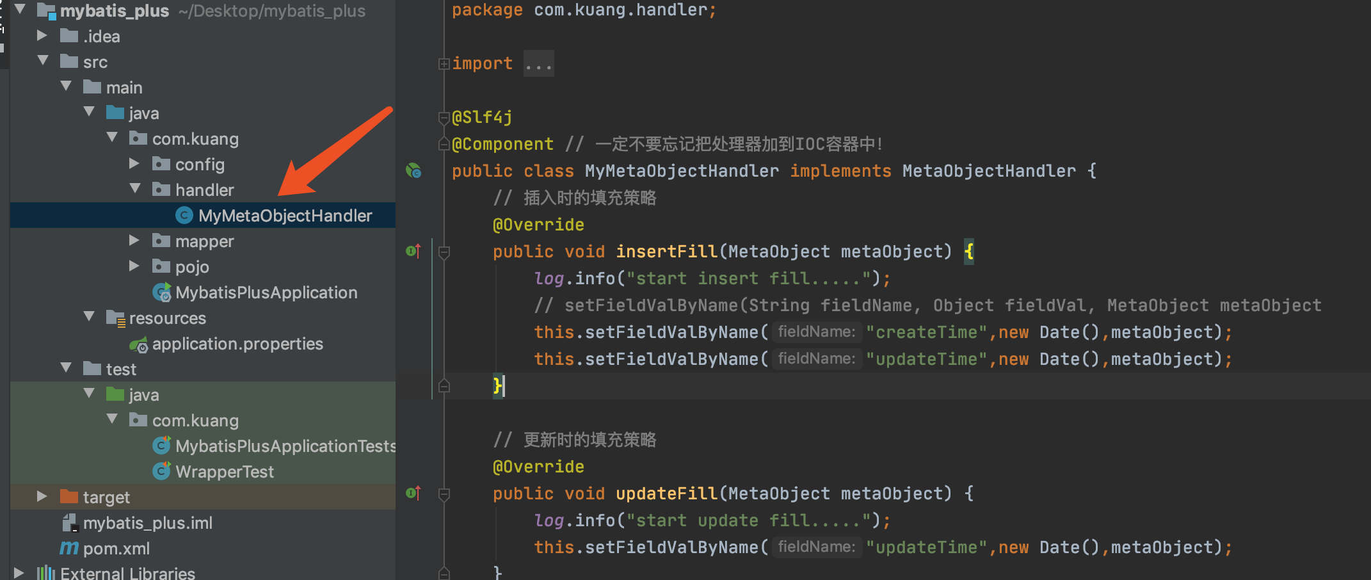Click the config package icon
The height and width of the screenshot is (580, 1371).
coord(161,164)
